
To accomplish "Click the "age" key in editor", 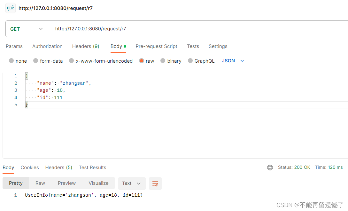I will (x=44, y=90).
